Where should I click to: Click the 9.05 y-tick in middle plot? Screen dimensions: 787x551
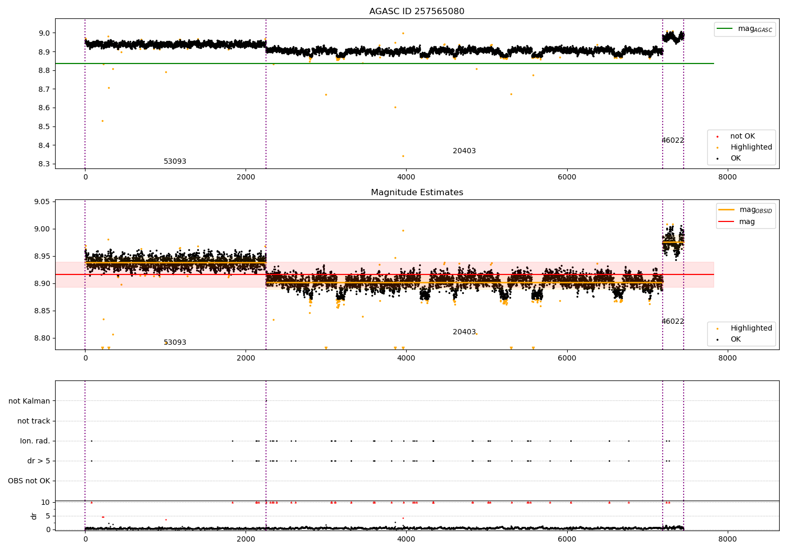42,202
